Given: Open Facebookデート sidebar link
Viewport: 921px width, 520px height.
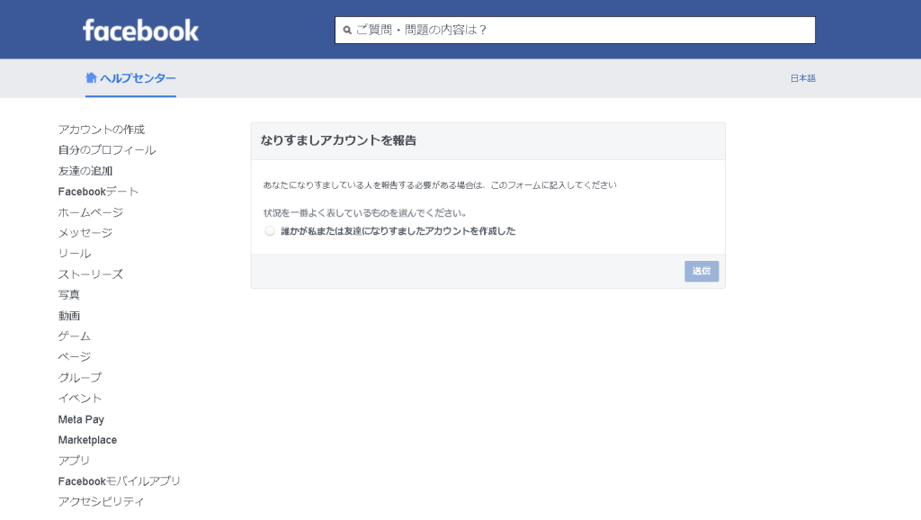Looking at the screenshot, I should point(98,192).
